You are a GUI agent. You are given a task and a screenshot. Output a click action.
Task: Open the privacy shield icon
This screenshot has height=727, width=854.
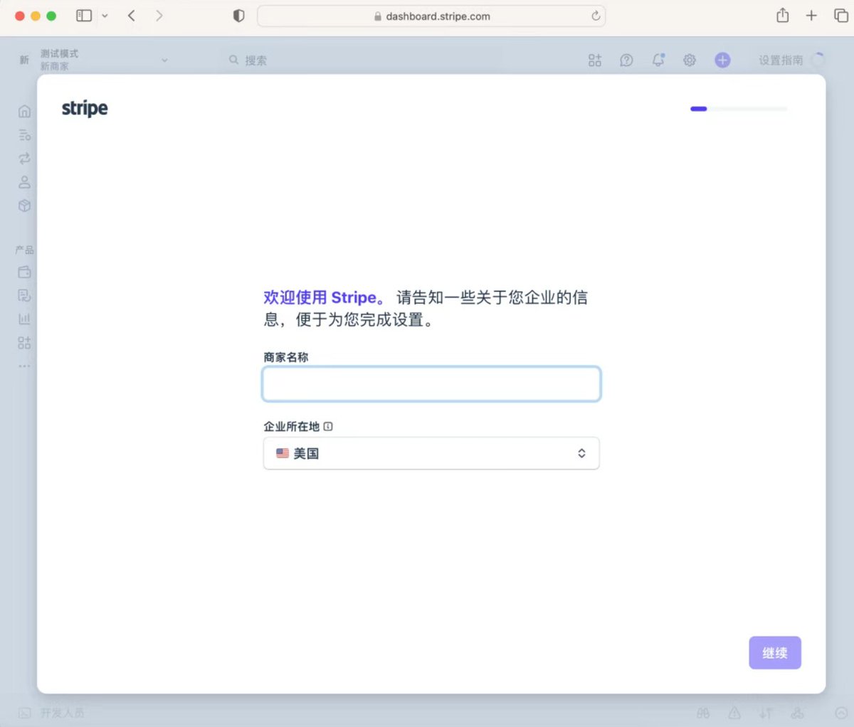(x=239, y=16)
